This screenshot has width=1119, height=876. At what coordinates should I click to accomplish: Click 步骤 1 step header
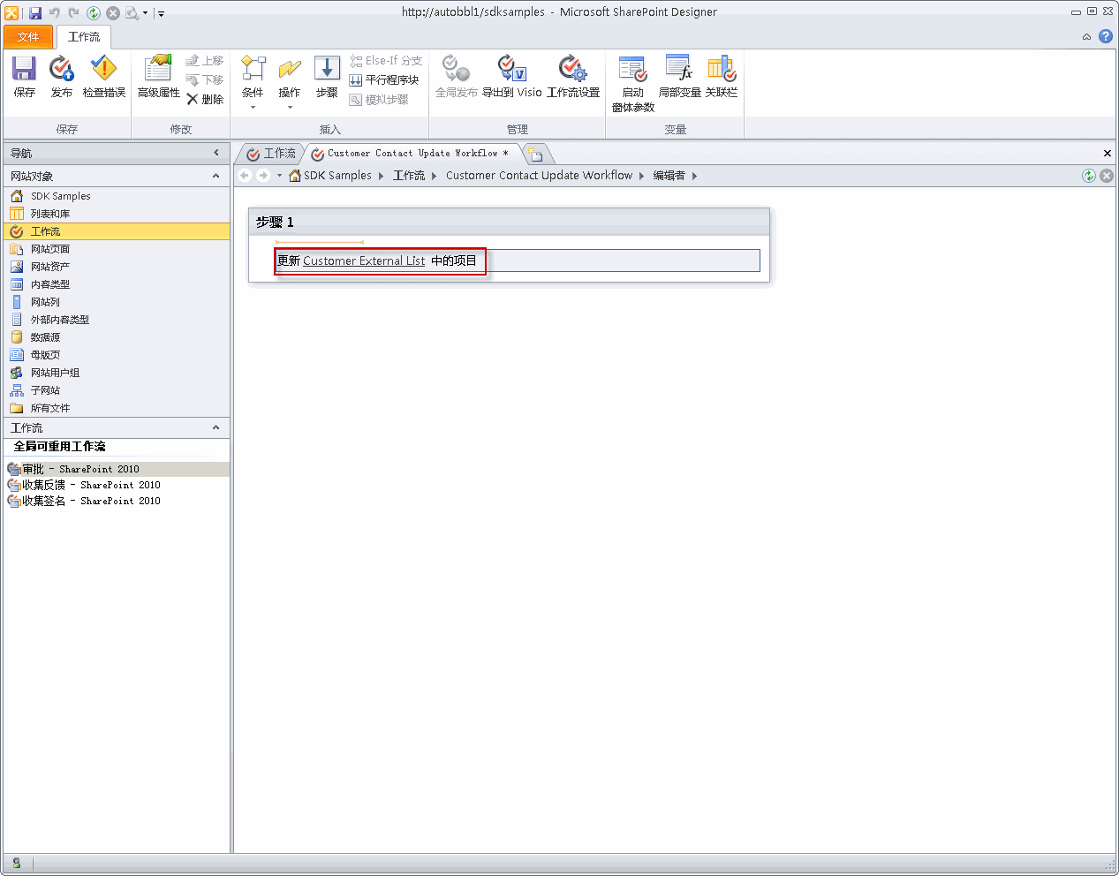pos(509,222)
